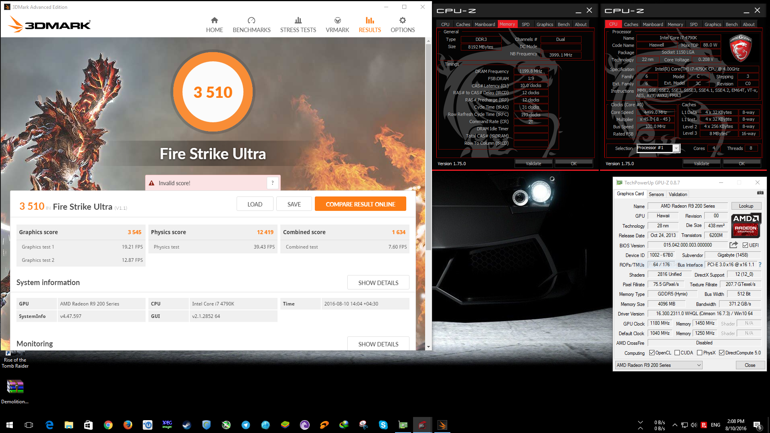The width and height of the screenshot is (770, 433).
Task: Click the ENG input language indicator
Action: [x=715, y=425]
